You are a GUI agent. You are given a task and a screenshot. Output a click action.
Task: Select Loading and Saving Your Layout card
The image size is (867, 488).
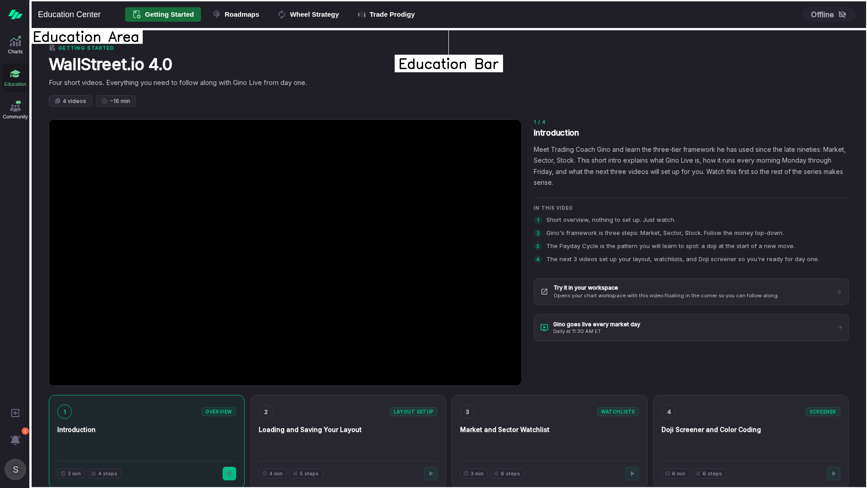click(348, 441)
